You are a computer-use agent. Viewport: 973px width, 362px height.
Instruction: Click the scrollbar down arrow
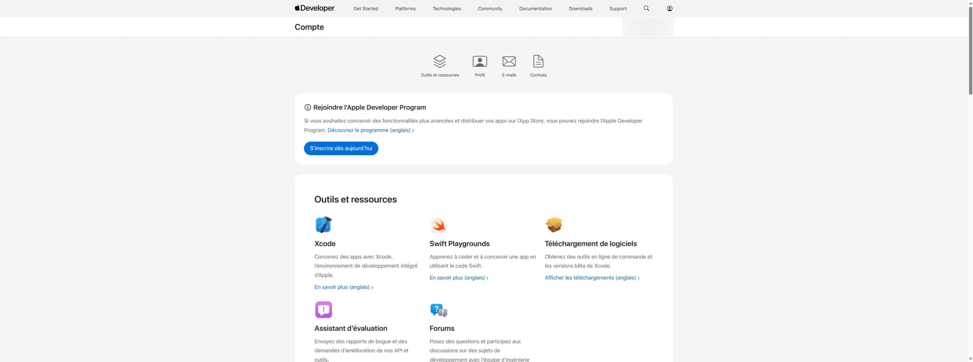[970, 359]
